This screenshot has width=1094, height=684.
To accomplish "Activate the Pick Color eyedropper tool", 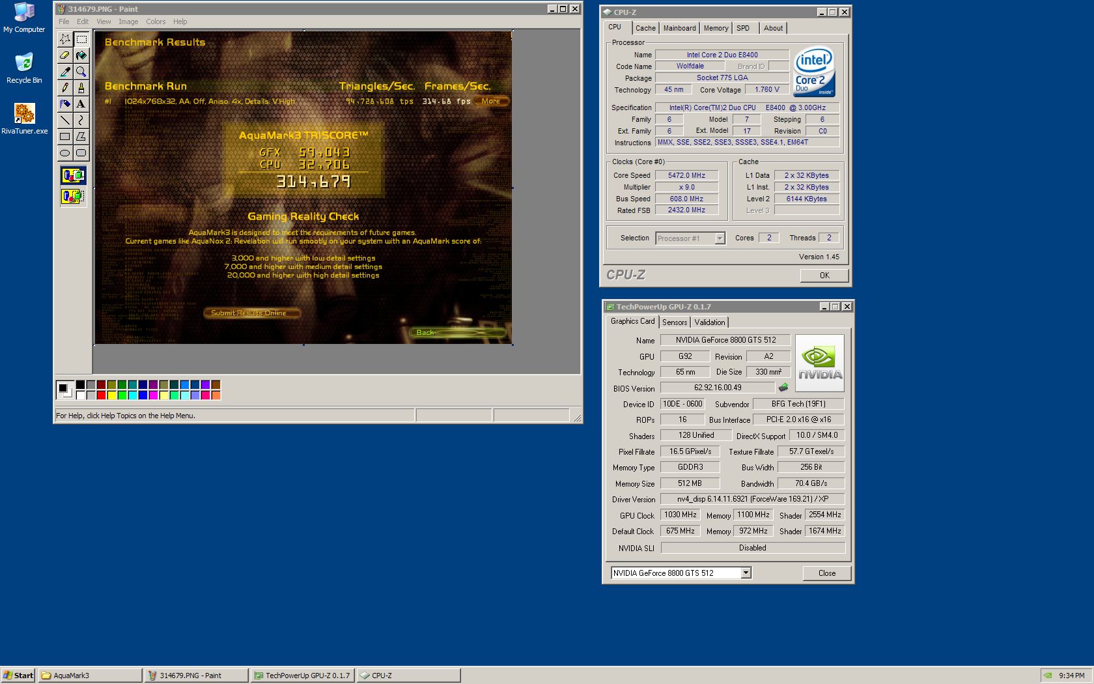I will (65, 72).
